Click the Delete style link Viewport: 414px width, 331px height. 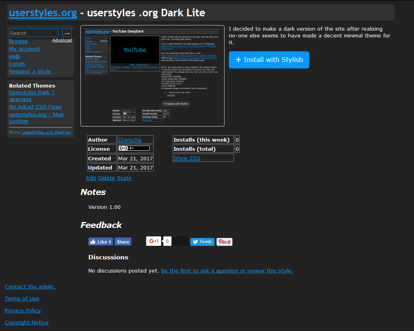click(106, 178)
